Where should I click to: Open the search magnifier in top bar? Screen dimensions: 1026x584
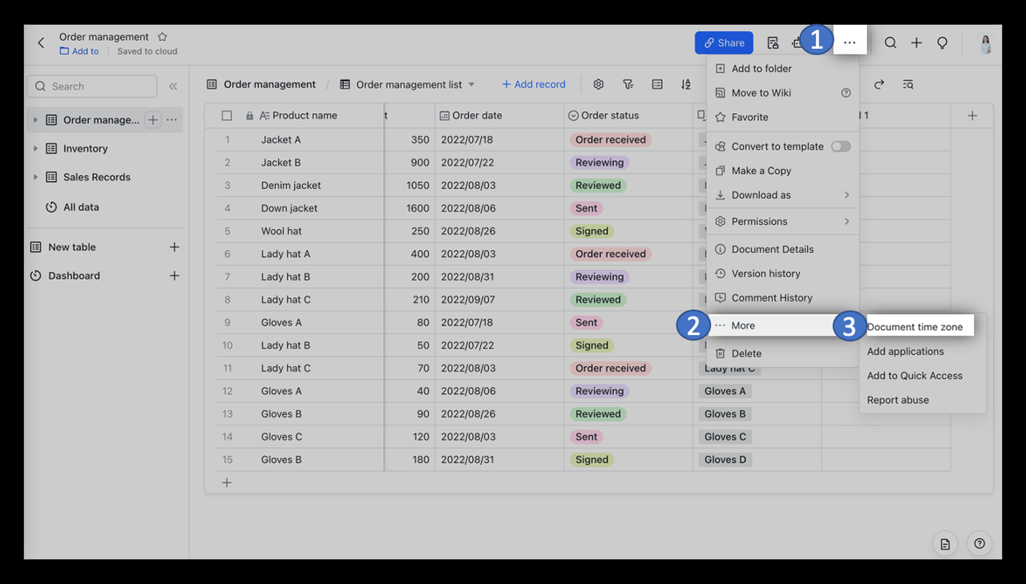coord(890,43)
